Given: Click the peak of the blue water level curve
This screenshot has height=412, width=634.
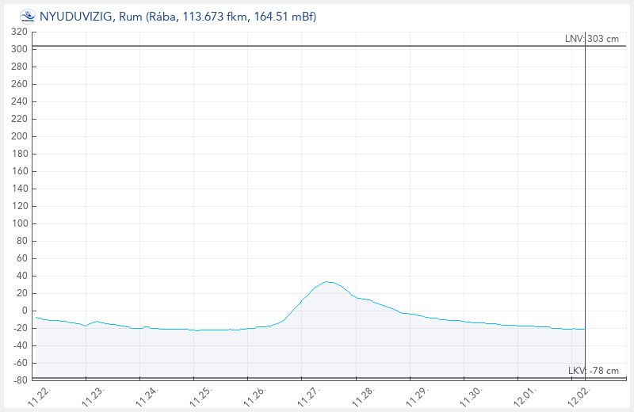Looking at the screenshot, I should [328, 281].
